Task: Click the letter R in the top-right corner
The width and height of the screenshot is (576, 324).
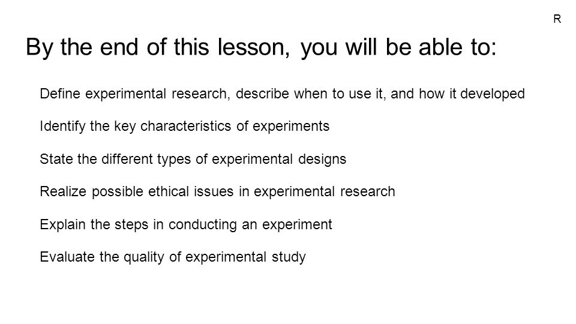Action: coord(557,19)
